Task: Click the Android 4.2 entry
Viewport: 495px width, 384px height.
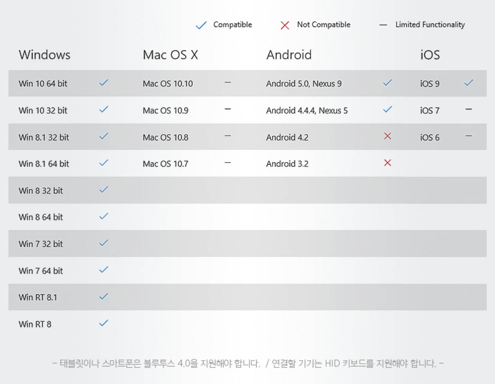Action: click(x=287, y=137)
